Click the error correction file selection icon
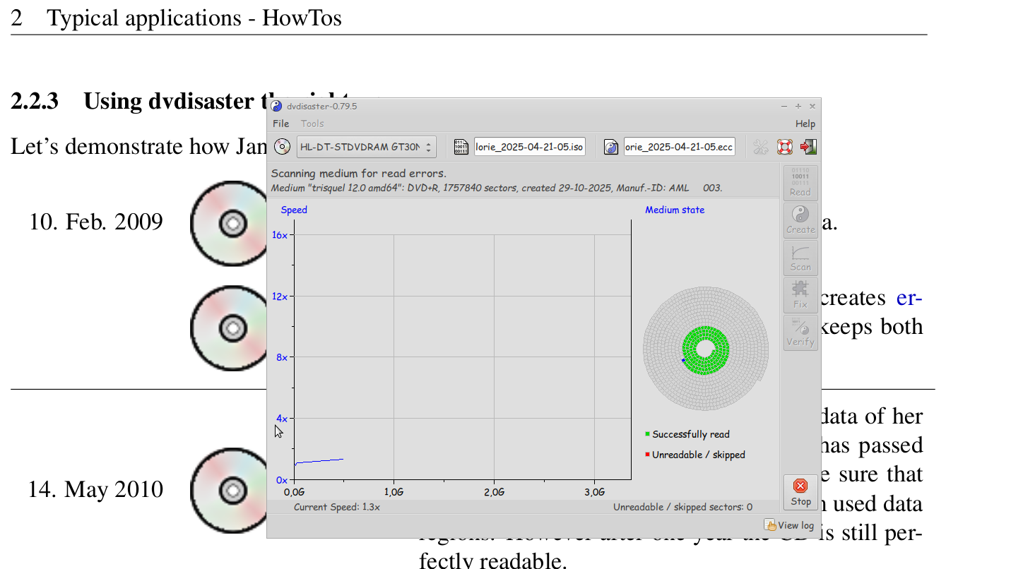 coord(611,147)
